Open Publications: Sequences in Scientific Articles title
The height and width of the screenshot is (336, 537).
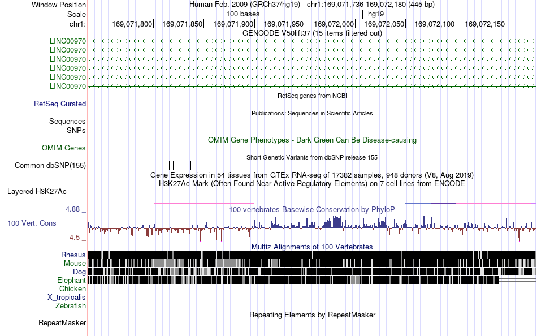coord(312,113)
